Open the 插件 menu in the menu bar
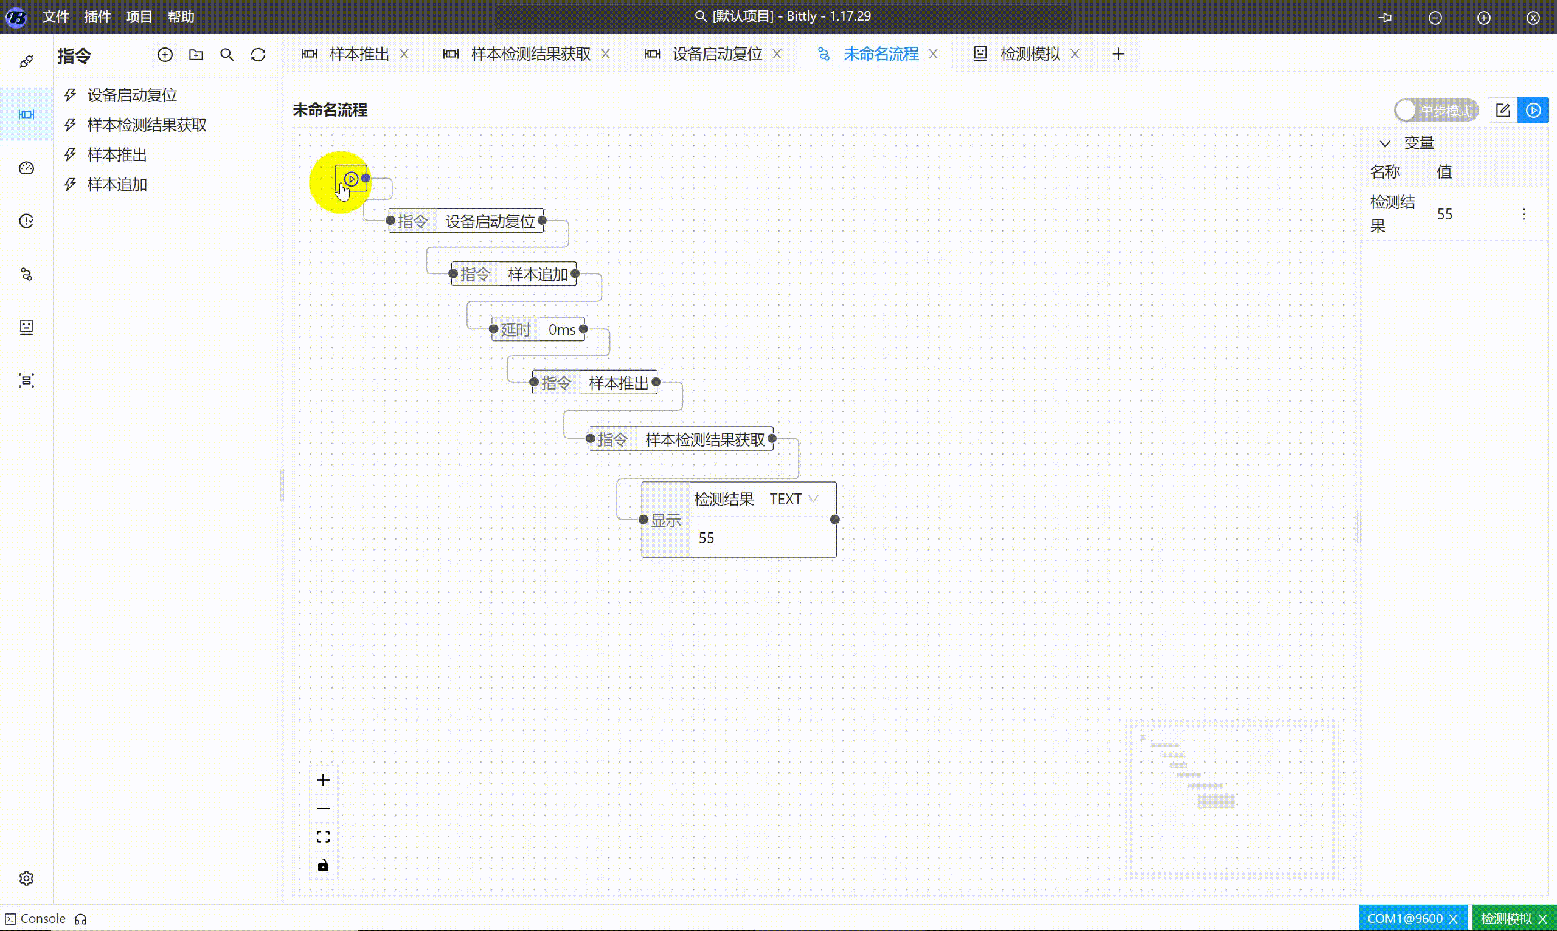The width and height of the screenshot is (1557, 931). pyautogui.click(x=97, y=17)
